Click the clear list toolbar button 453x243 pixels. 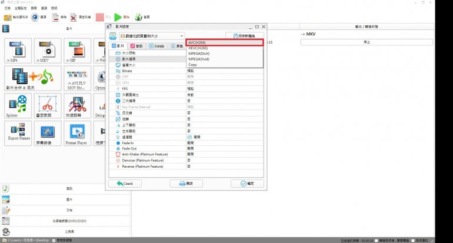[x=81, y=17]
